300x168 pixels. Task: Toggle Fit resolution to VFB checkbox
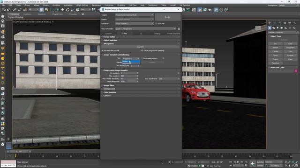(x=103, y=50)
